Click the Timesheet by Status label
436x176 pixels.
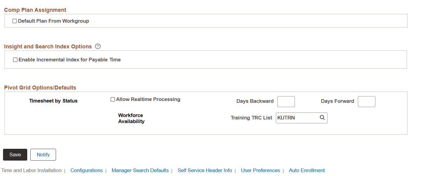point(53,101)
